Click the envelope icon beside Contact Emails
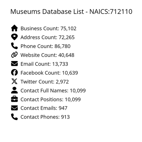This screenshot has height=142, width=142. pos(14,108)
